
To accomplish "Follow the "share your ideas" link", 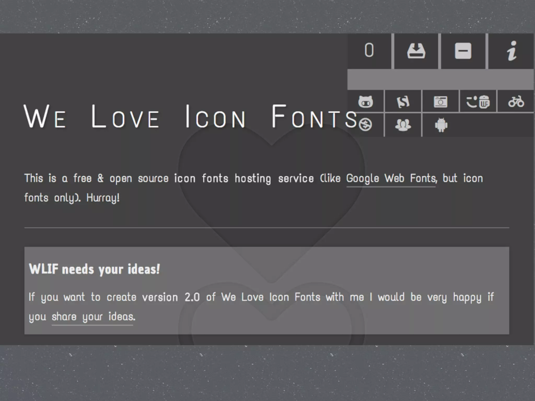I will [x=93, y=317].
